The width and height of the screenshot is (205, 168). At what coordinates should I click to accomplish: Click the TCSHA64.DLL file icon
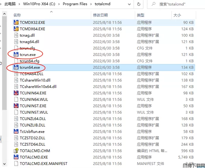(16, 74)
